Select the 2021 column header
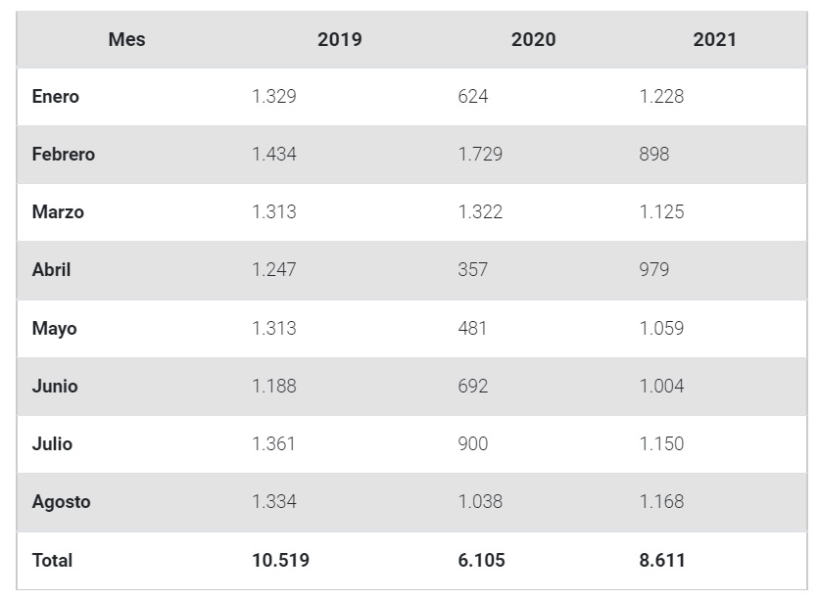The height and width of the screenshot is (599, 818). pos(714,40)
